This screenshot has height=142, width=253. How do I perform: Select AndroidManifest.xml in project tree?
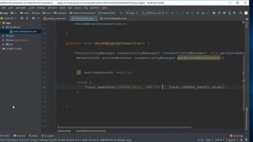25,32
